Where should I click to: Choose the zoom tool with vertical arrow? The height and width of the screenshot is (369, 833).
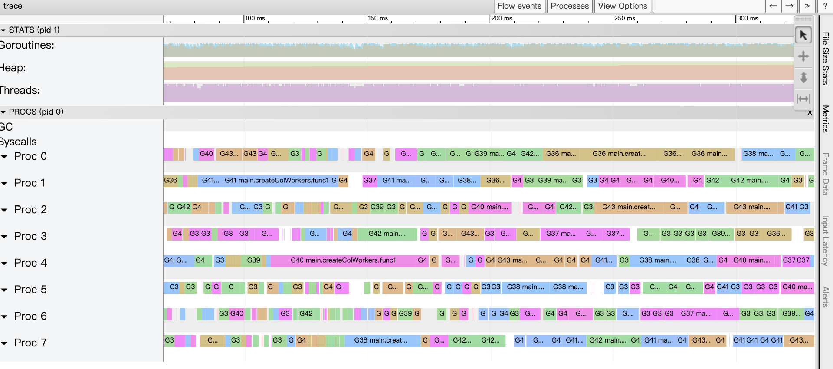803,78
